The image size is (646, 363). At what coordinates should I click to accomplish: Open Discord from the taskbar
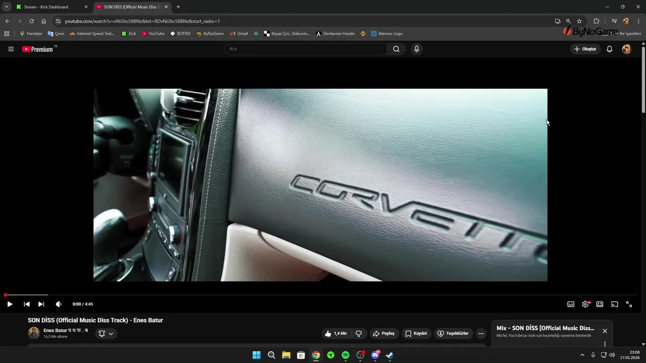click(375, 355)
